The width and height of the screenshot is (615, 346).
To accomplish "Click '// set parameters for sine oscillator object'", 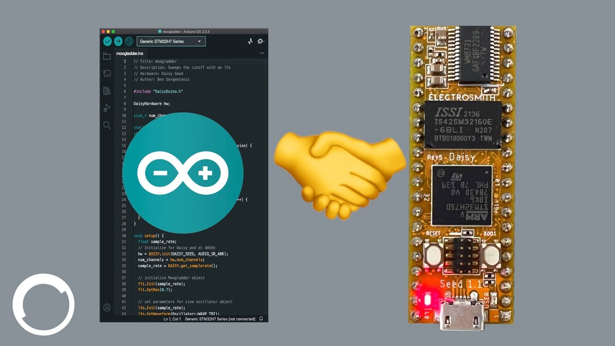I will coord(185,302).
